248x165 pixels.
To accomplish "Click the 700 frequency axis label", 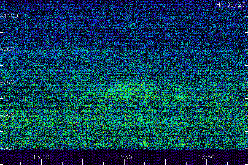I will coord(9,82).
